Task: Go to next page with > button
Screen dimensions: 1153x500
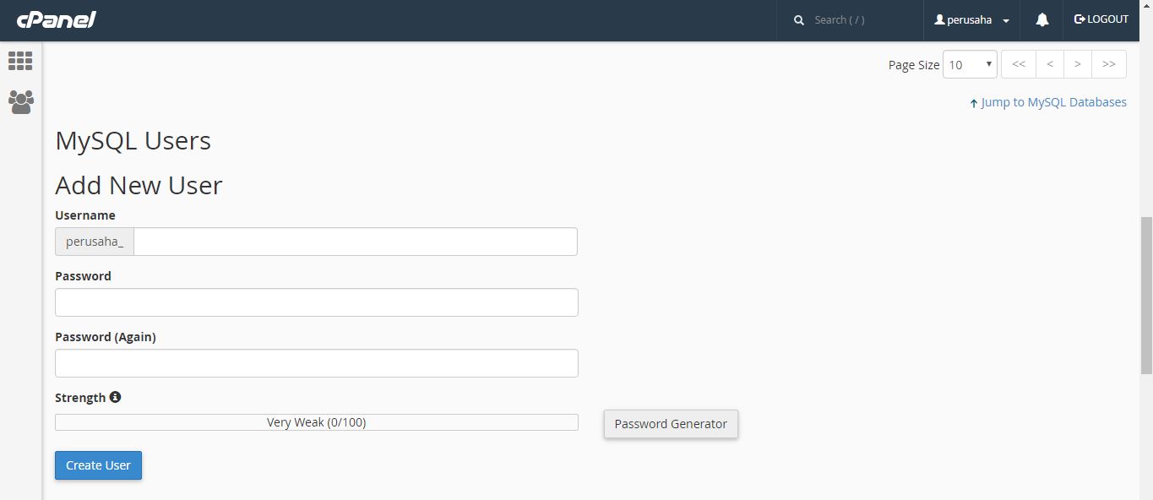Action: coord(1077,64)
